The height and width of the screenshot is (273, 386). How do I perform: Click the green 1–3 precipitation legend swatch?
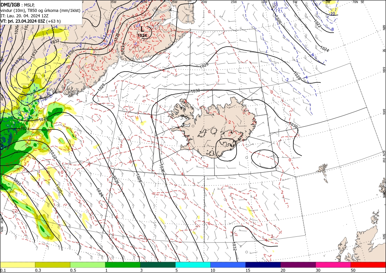[123, 265]
